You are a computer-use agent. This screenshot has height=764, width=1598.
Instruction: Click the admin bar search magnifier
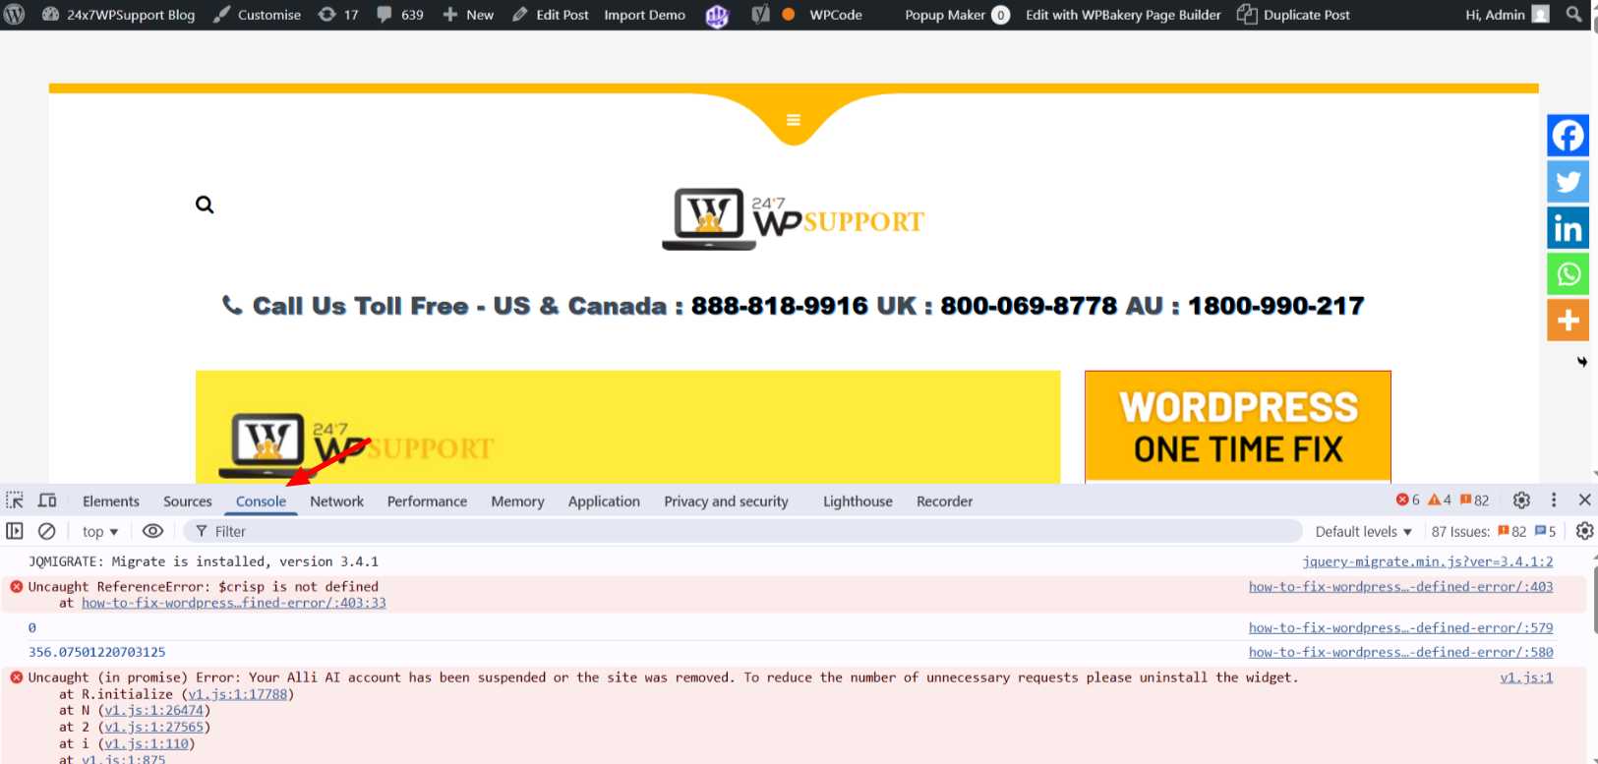click(x=1573, y=15)
